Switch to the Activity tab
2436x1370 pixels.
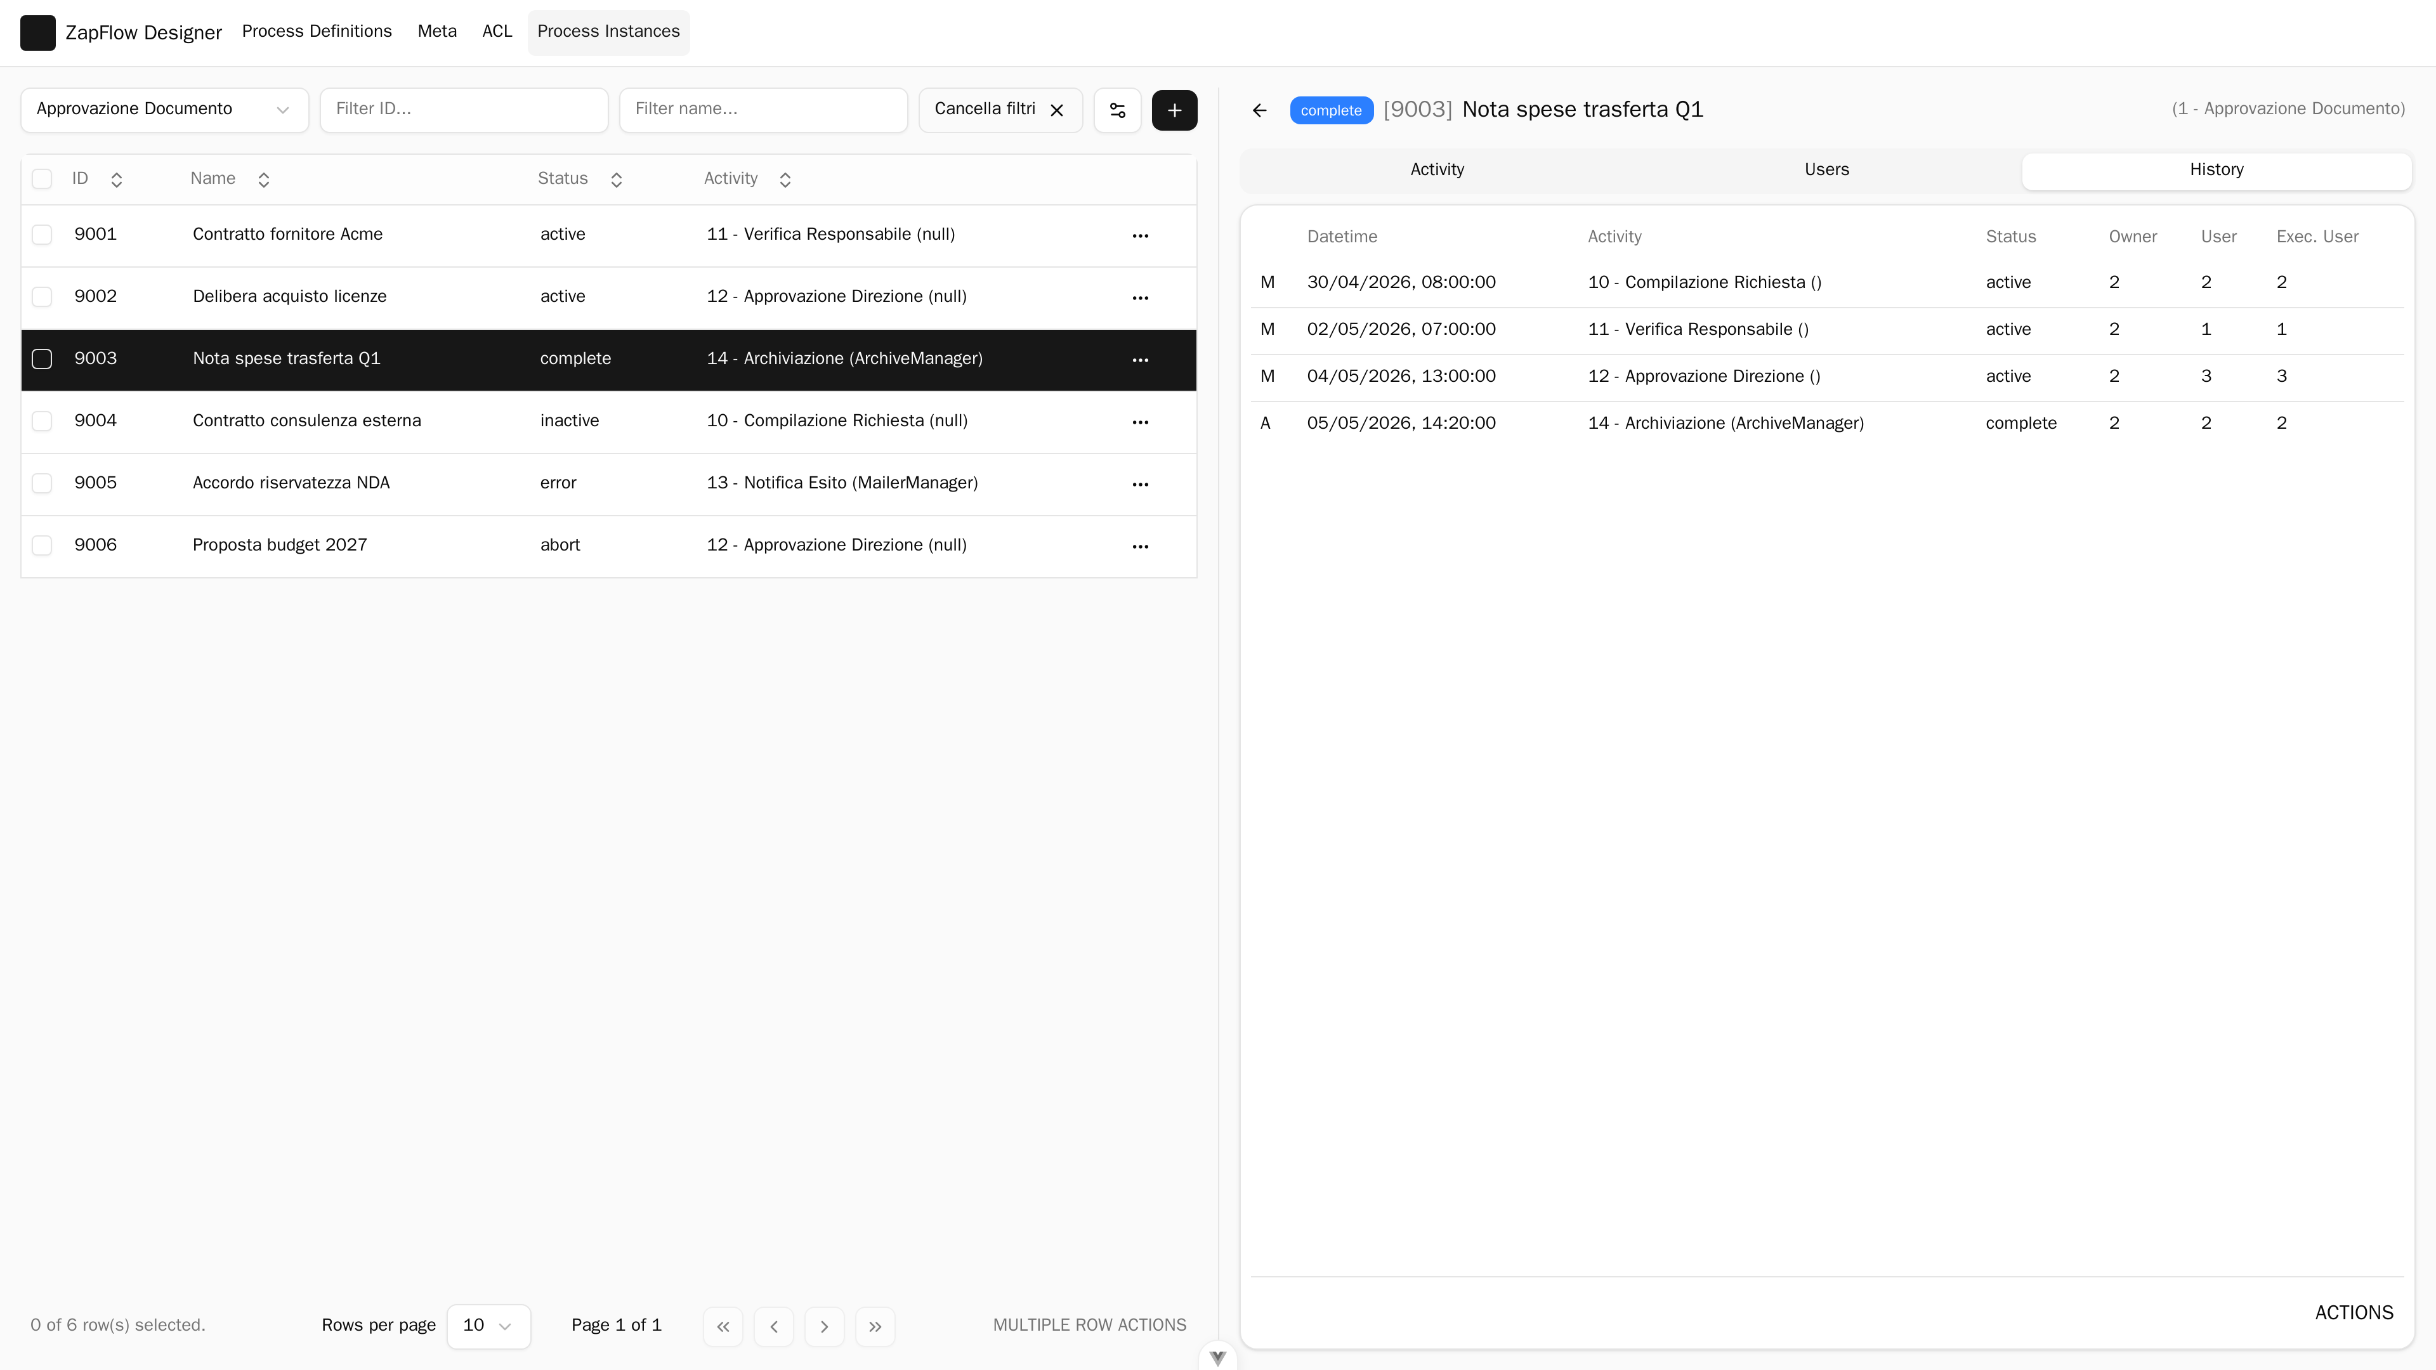coord(1437,170)
